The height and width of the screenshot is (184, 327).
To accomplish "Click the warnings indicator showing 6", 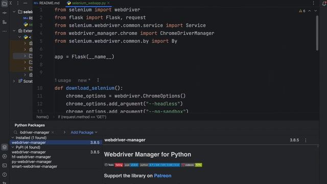I will 302,11.
